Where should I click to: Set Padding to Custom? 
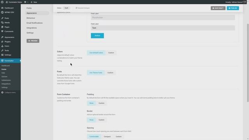pyautogui.click(x=101, y=103)
